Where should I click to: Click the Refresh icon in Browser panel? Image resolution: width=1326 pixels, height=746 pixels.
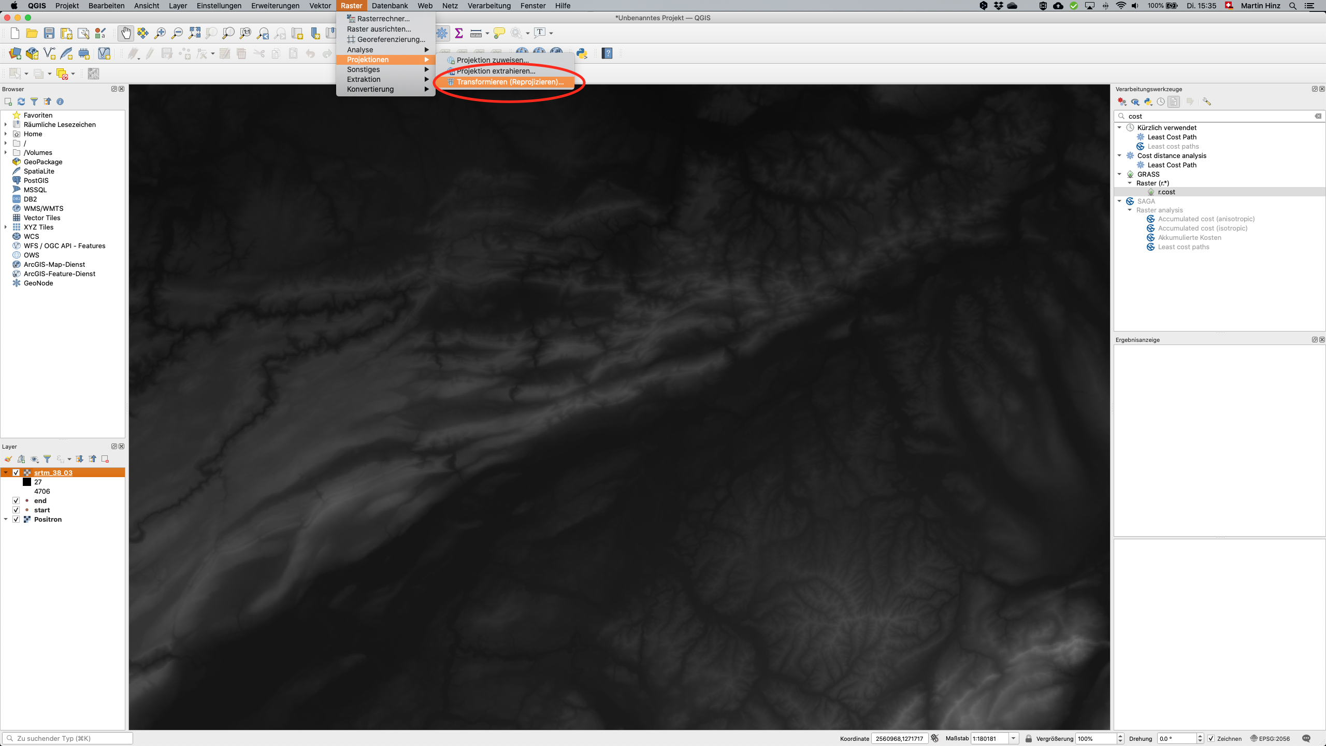point(21,102)
